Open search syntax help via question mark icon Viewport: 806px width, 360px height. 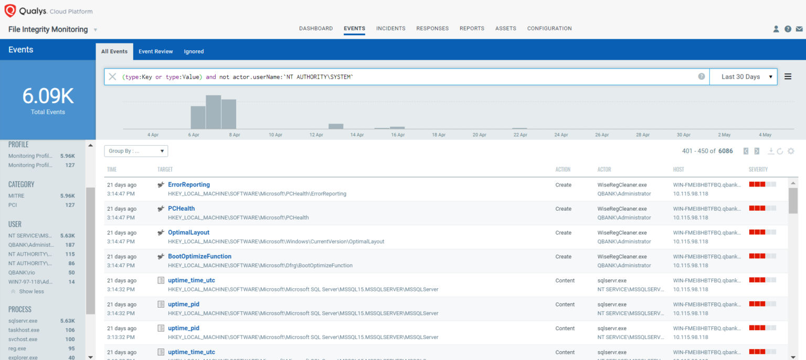(702, 77)
